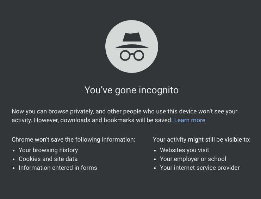Click "Your activity might still be visible to" heading
Image resolution: width=261 pixels, height=199 pixels.
(x=201, y=139)
